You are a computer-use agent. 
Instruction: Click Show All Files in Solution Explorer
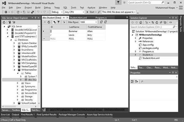coord(165,22)
